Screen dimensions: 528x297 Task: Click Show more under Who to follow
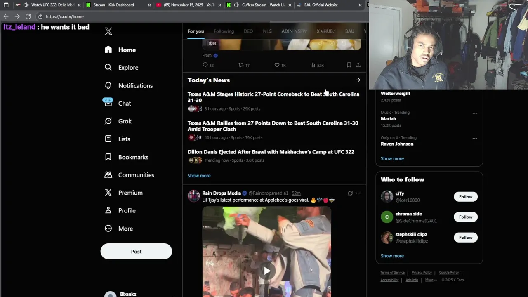click(x=392, y=256)
